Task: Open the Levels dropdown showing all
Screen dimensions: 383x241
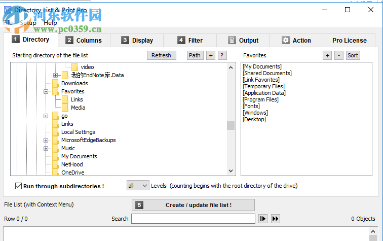Action: point(138,186)
